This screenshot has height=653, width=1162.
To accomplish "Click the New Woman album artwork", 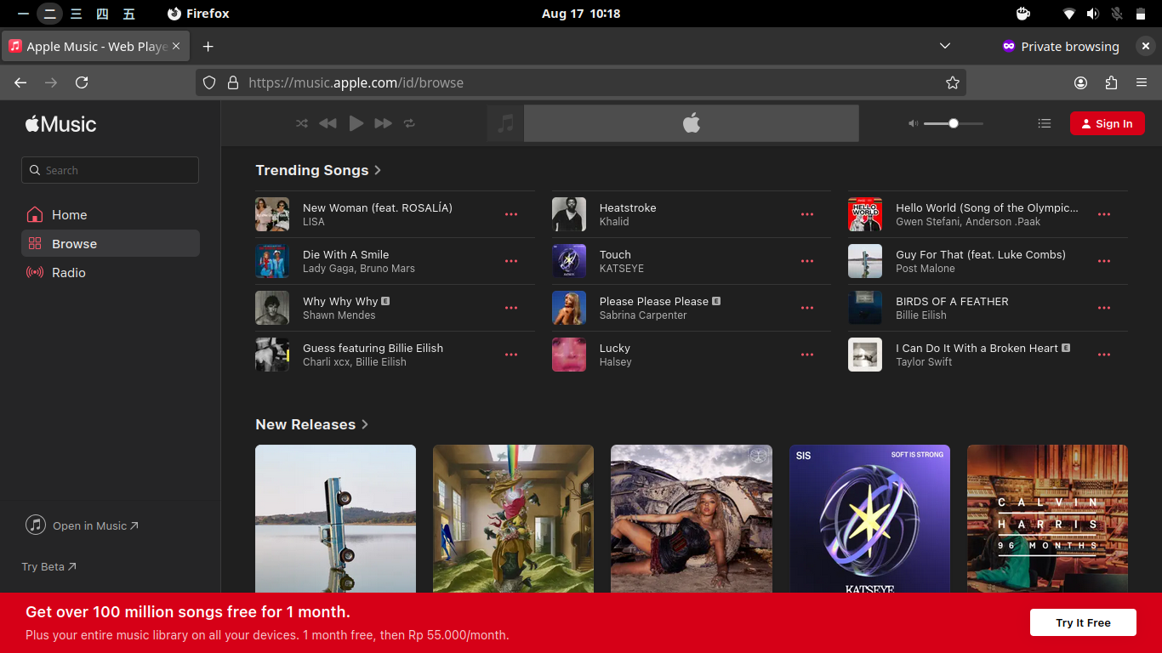I will [272, 214].
